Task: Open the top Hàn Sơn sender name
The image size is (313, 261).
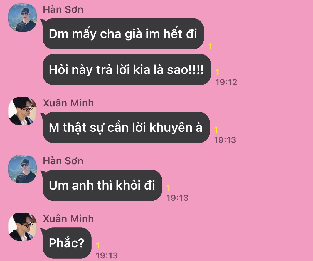Action: 63,9
